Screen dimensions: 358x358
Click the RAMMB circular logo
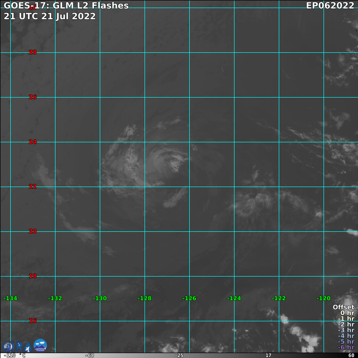click(x=40, y=345)
